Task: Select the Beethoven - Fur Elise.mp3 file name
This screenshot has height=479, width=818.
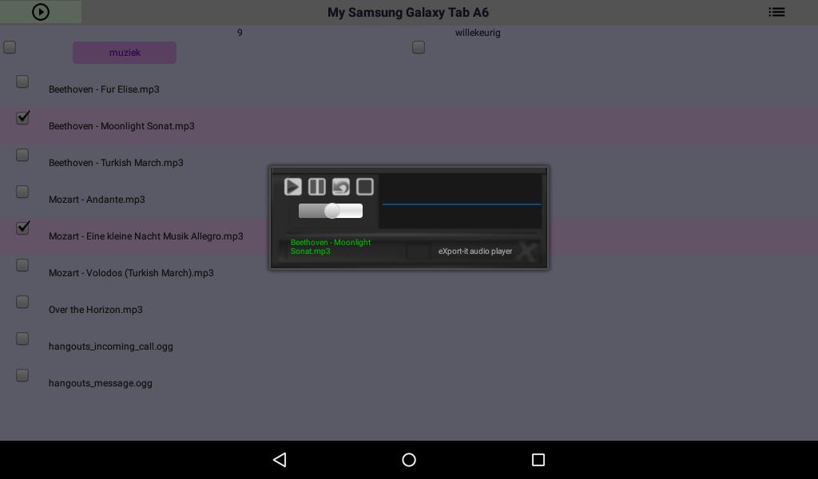Action: (x=104, y=89)
